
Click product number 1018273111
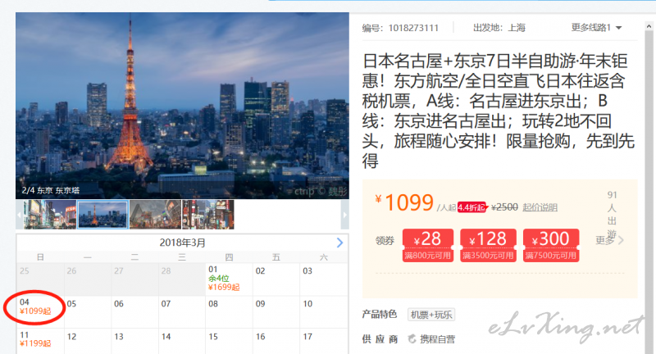413,28
